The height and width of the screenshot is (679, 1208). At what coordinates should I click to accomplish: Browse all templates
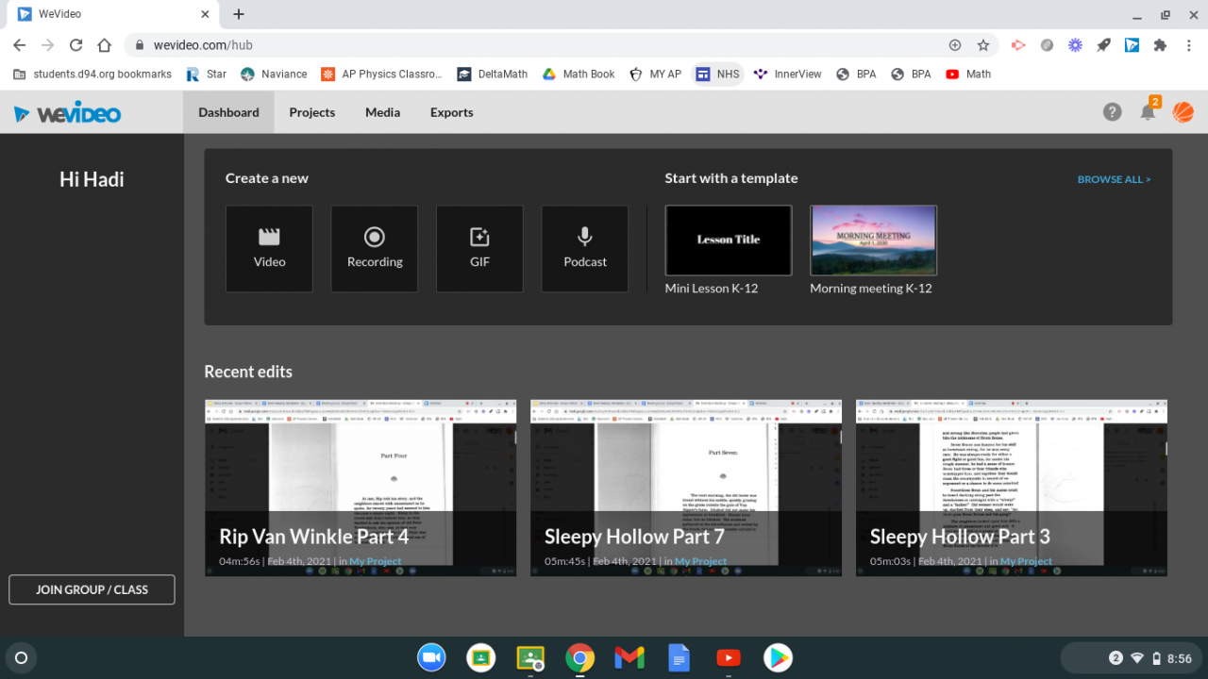click(x=1114, y=179)
